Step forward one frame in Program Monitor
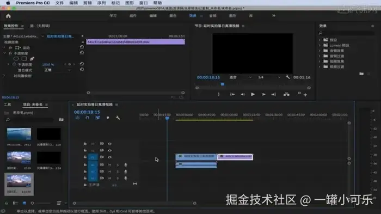 [263, 94]
